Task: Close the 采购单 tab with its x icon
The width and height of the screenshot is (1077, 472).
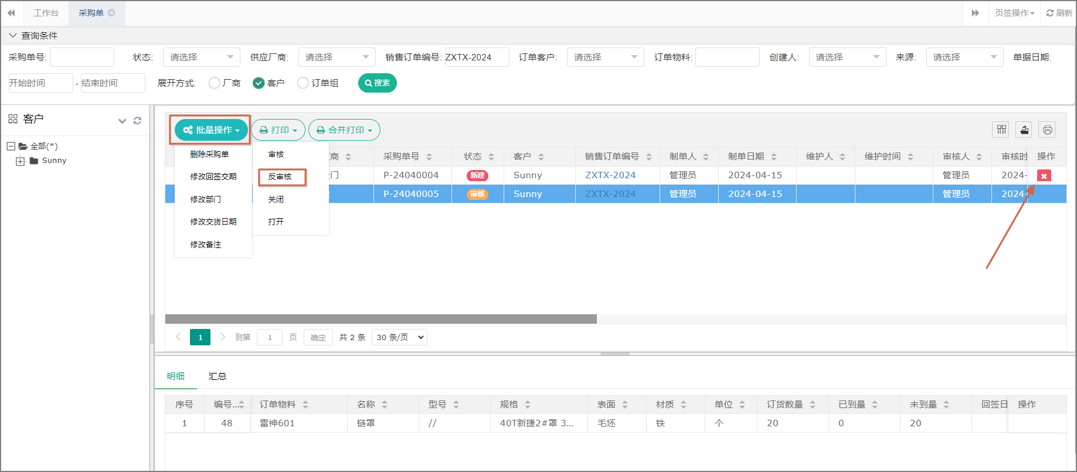Action: (x=111, y=12)
